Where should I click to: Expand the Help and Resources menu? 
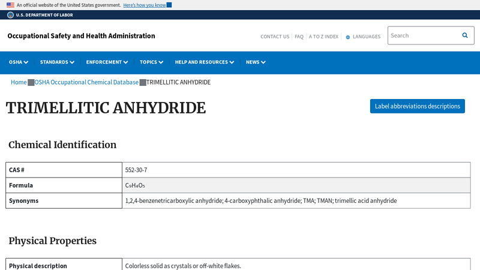205,62
